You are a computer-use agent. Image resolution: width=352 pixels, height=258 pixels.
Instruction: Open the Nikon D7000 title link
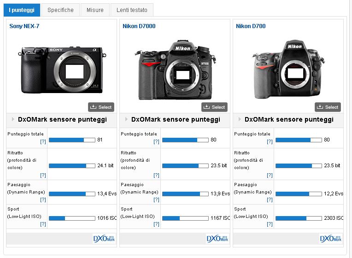[x=139, y=26]
